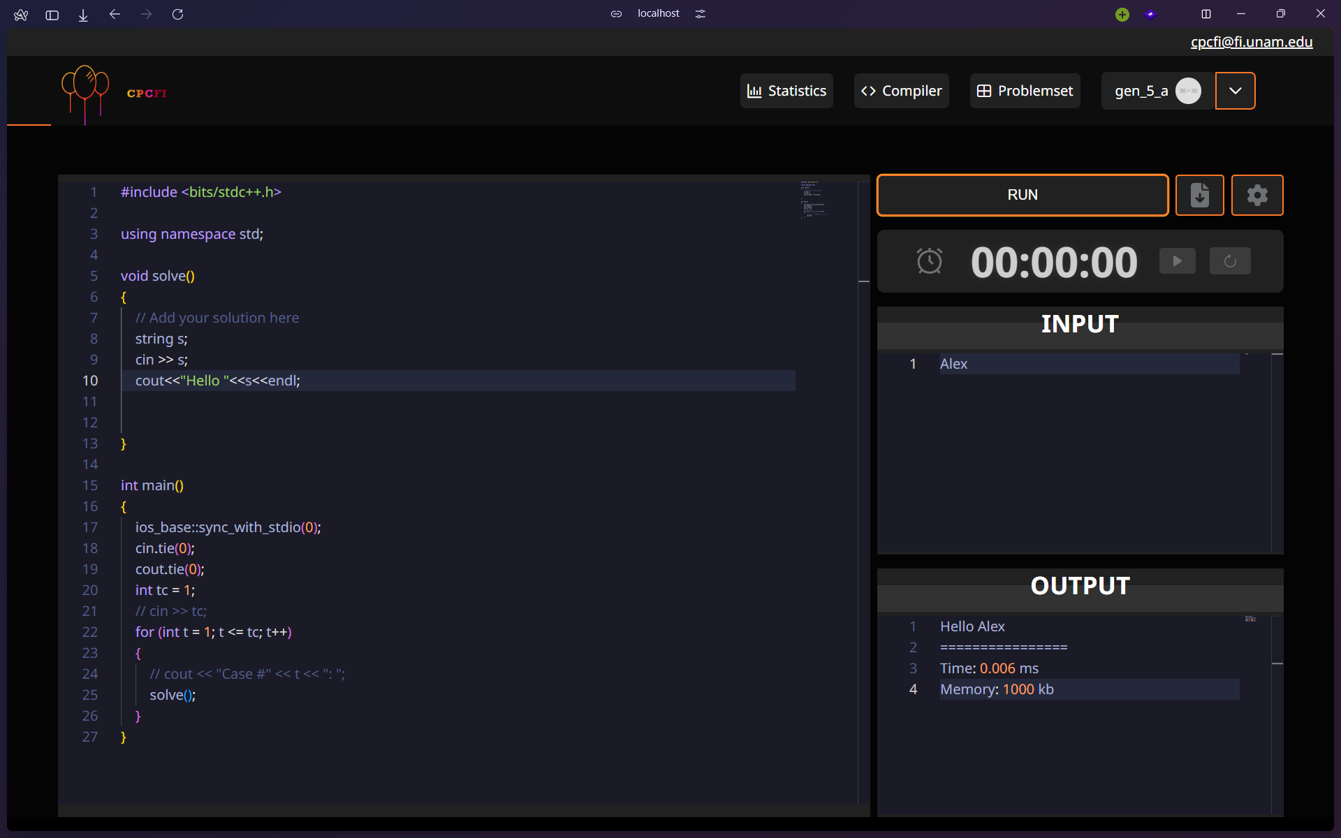Image resolution: width=1341 pixels, height=838 pixels.
Task: Open browser downloads icon
Action: [83, 14]
